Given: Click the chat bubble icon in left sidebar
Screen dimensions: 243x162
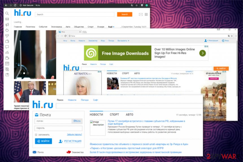Looking at the screenshot, I should pos(7,47).
